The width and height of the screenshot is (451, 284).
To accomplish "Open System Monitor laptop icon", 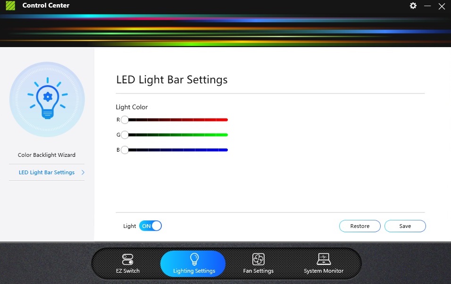I will coord(324,259).
